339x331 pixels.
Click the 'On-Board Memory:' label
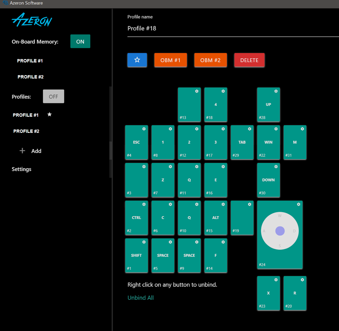[35, 42]
